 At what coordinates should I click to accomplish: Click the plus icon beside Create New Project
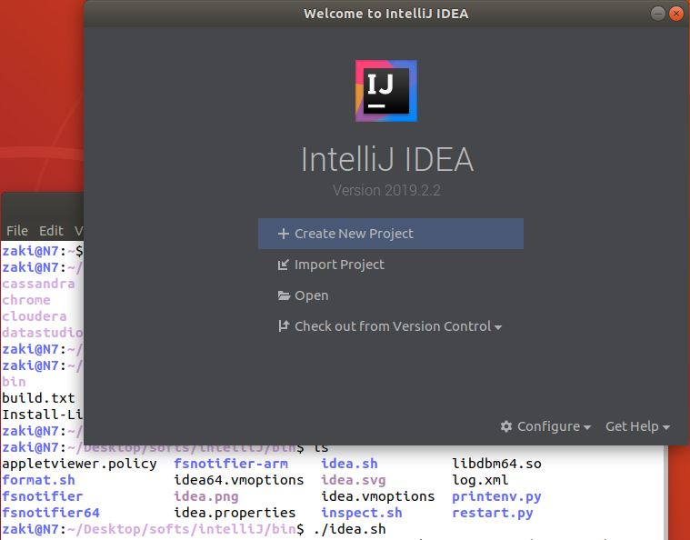(284, 234)
